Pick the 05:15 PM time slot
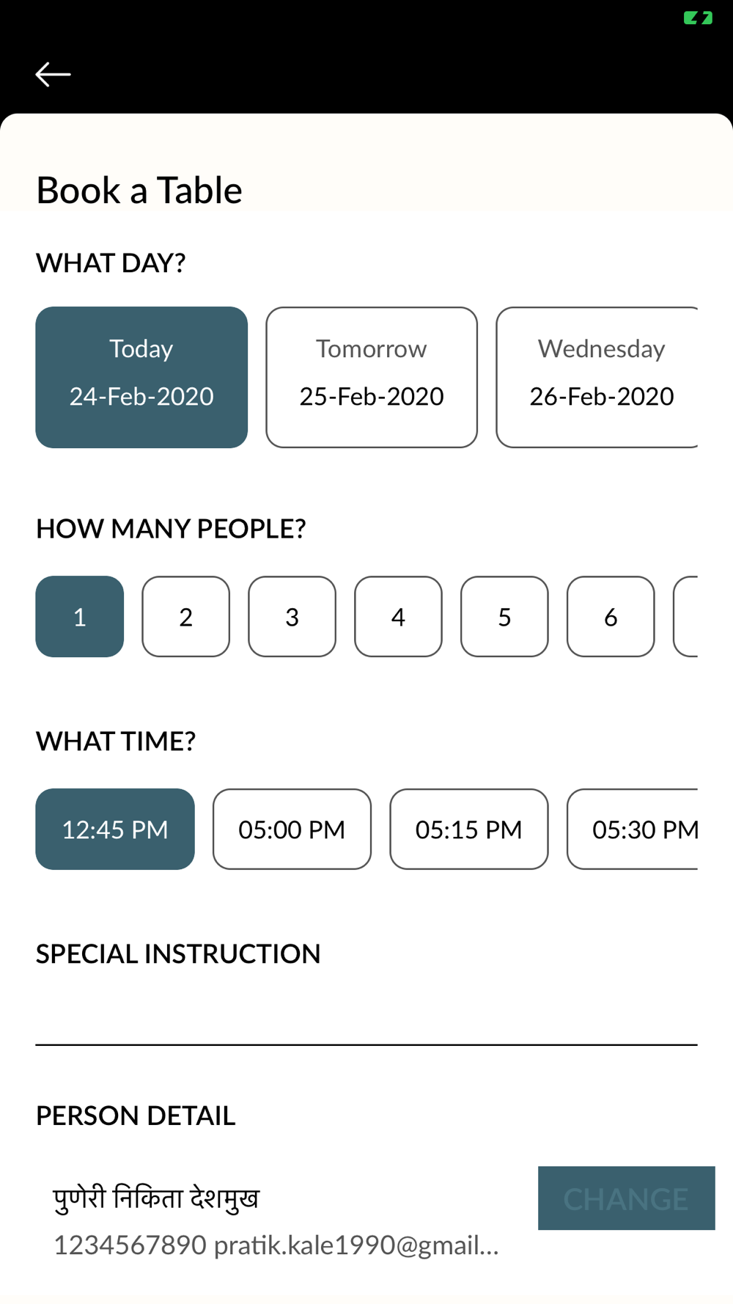 pyautogui.click(x=469, y=829)
